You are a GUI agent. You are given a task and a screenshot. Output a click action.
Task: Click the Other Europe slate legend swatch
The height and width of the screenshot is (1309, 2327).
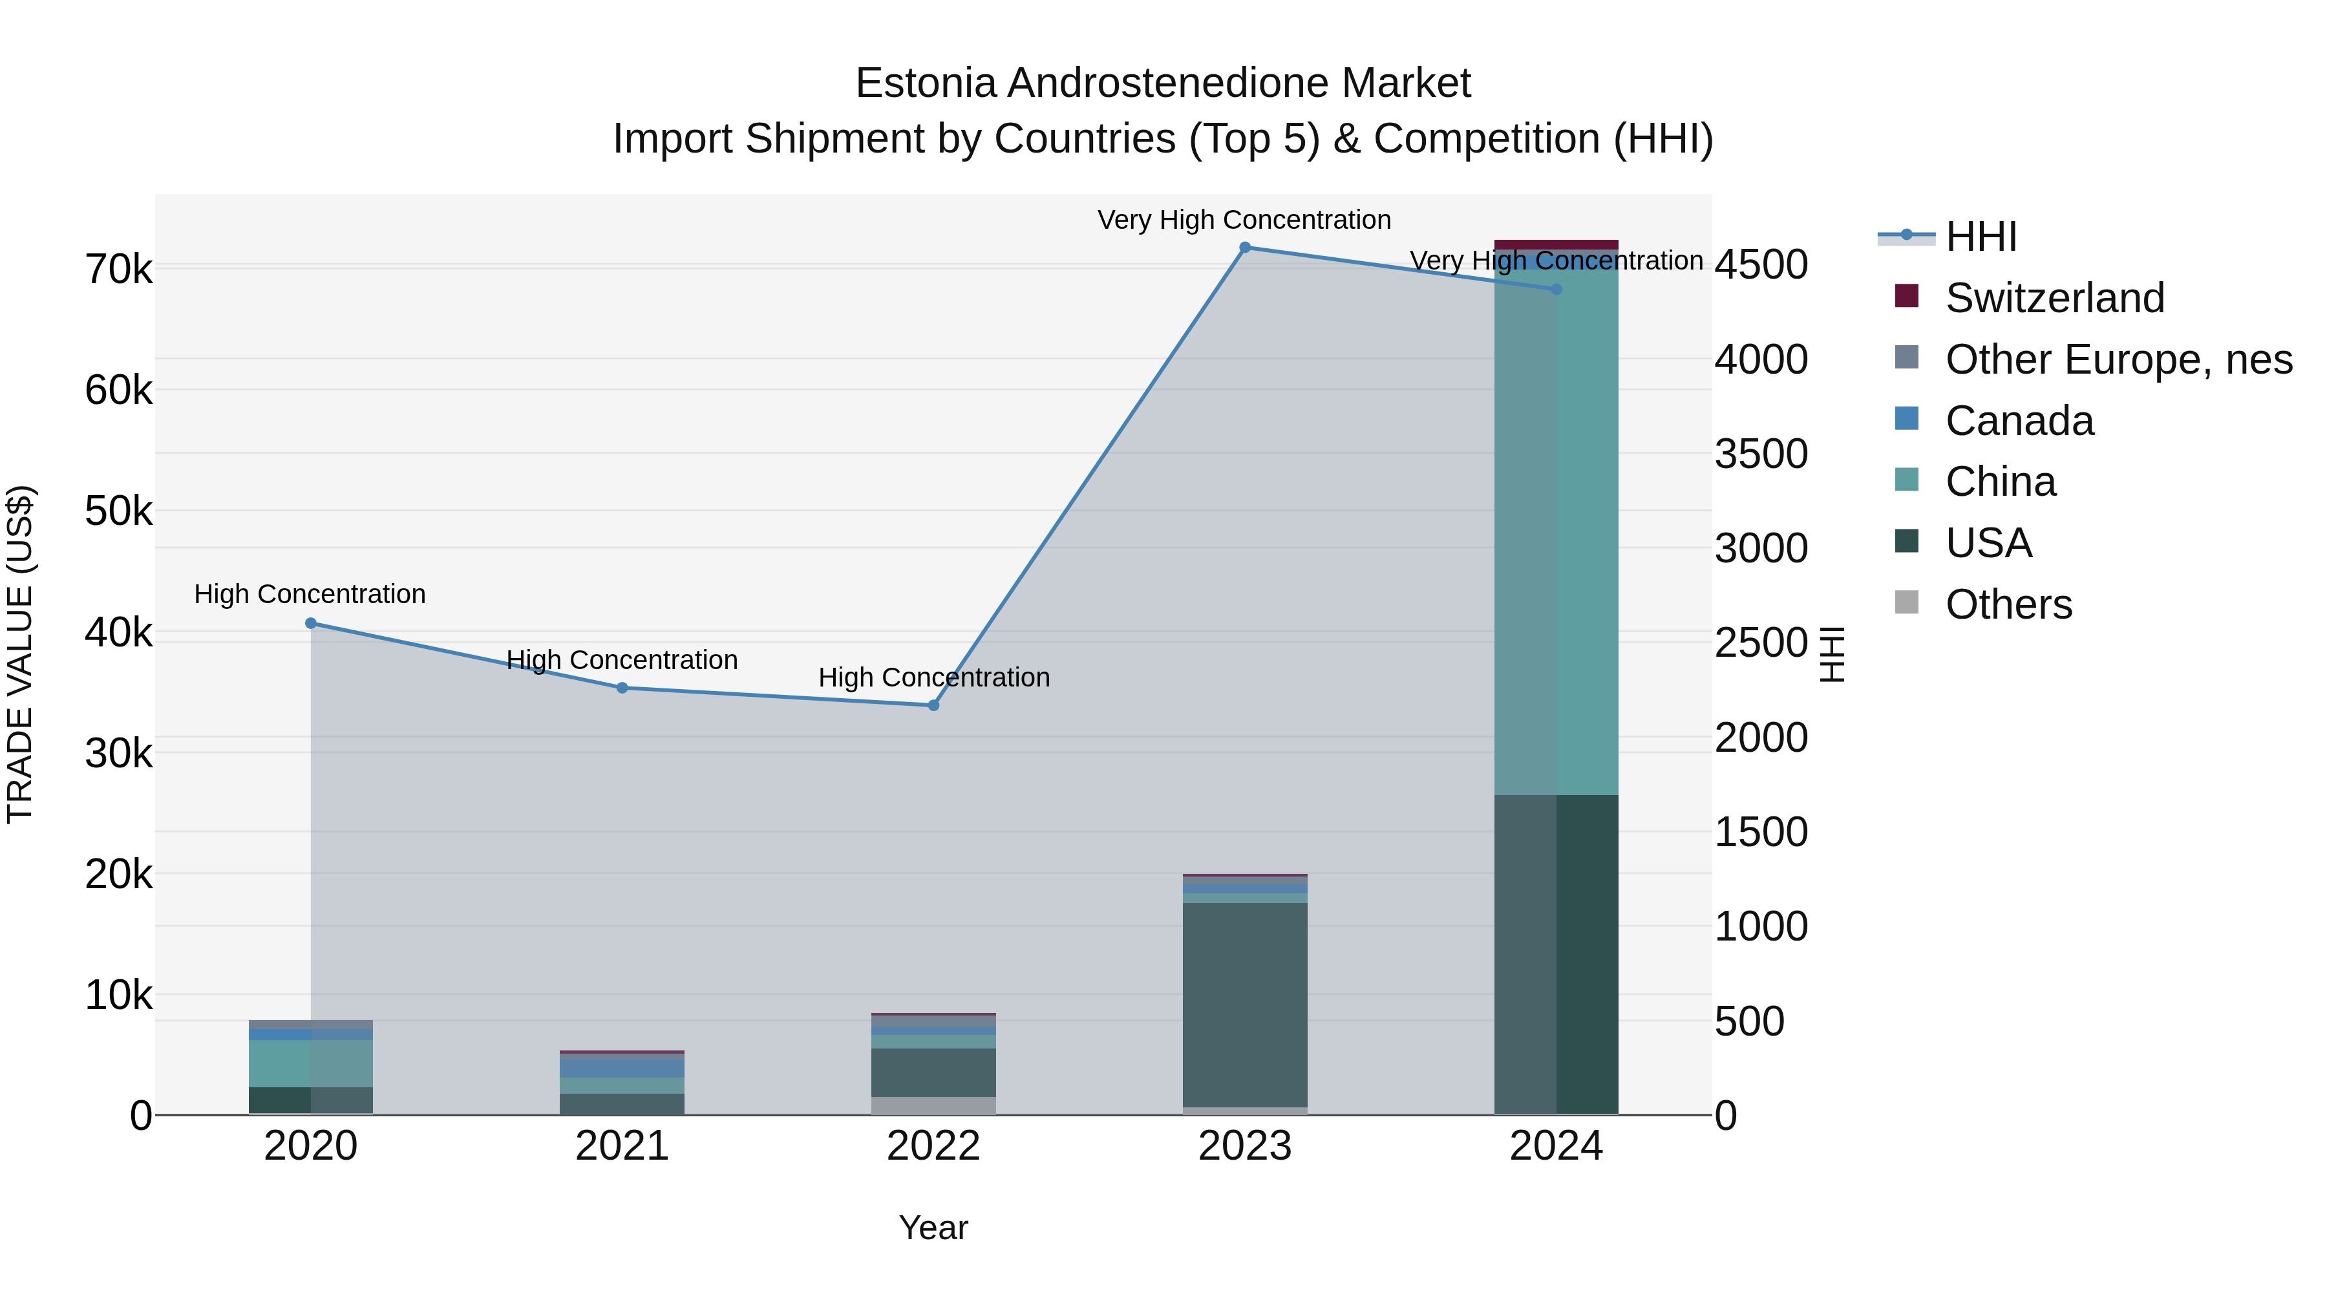pos(1906,357)
